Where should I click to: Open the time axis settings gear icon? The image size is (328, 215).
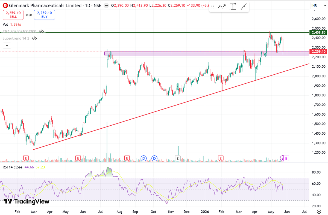[x=319, y=211]
